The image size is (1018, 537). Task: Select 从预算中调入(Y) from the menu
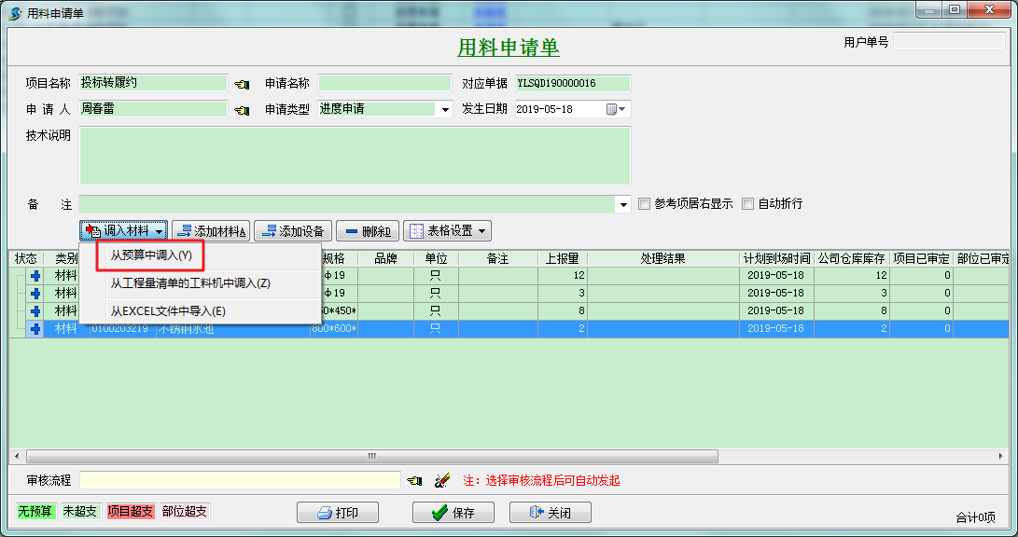[x=152, y=255]
